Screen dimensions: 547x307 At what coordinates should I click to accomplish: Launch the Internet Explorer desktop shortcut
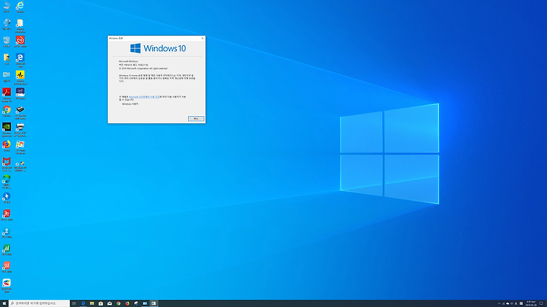(21, 6)
